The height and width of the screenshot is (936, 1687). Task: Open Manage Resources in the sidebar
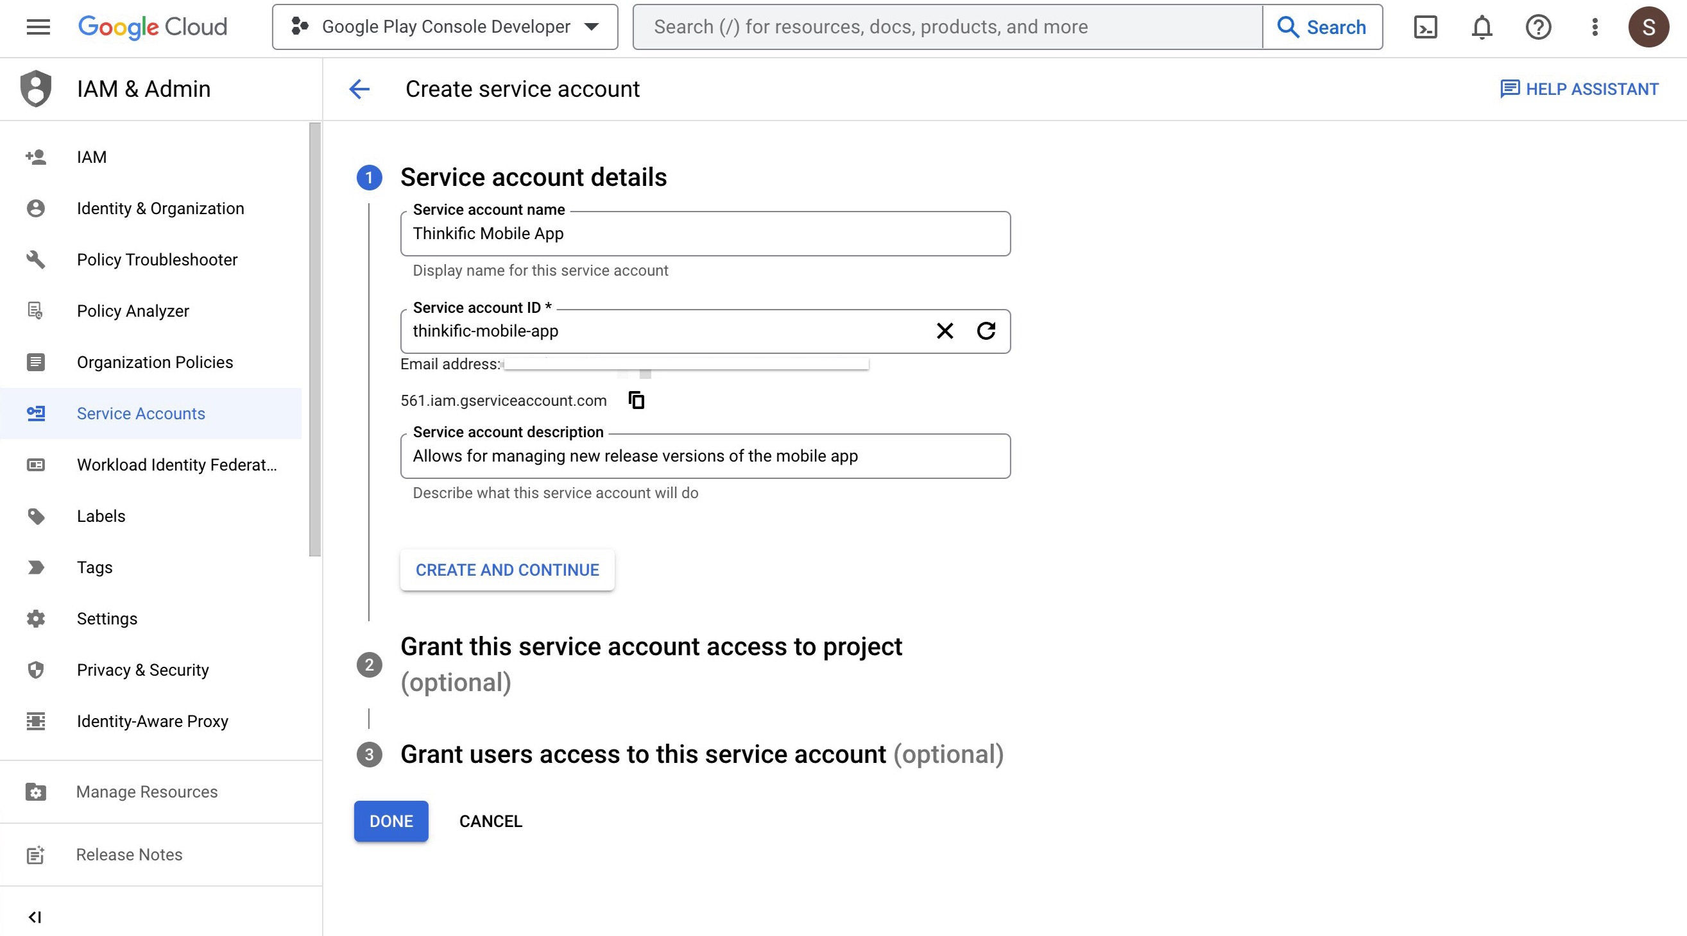coord(160,792)
